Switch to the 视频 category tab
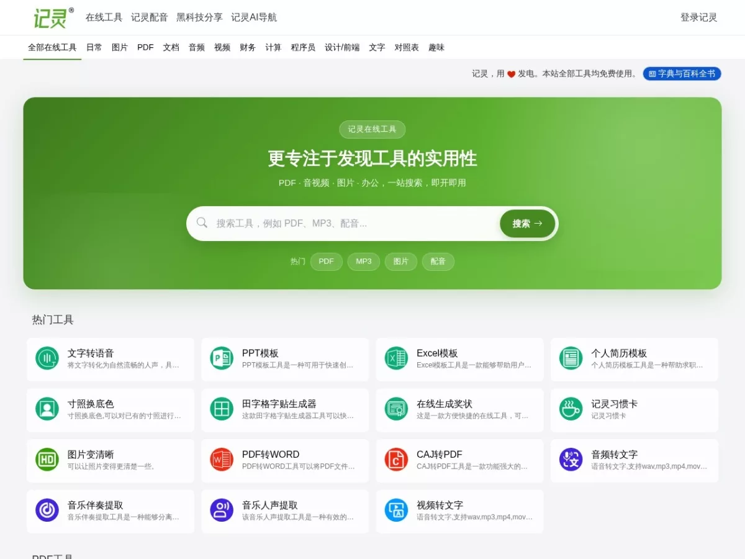Screen dimensions: 745x559 pos(222,47)
